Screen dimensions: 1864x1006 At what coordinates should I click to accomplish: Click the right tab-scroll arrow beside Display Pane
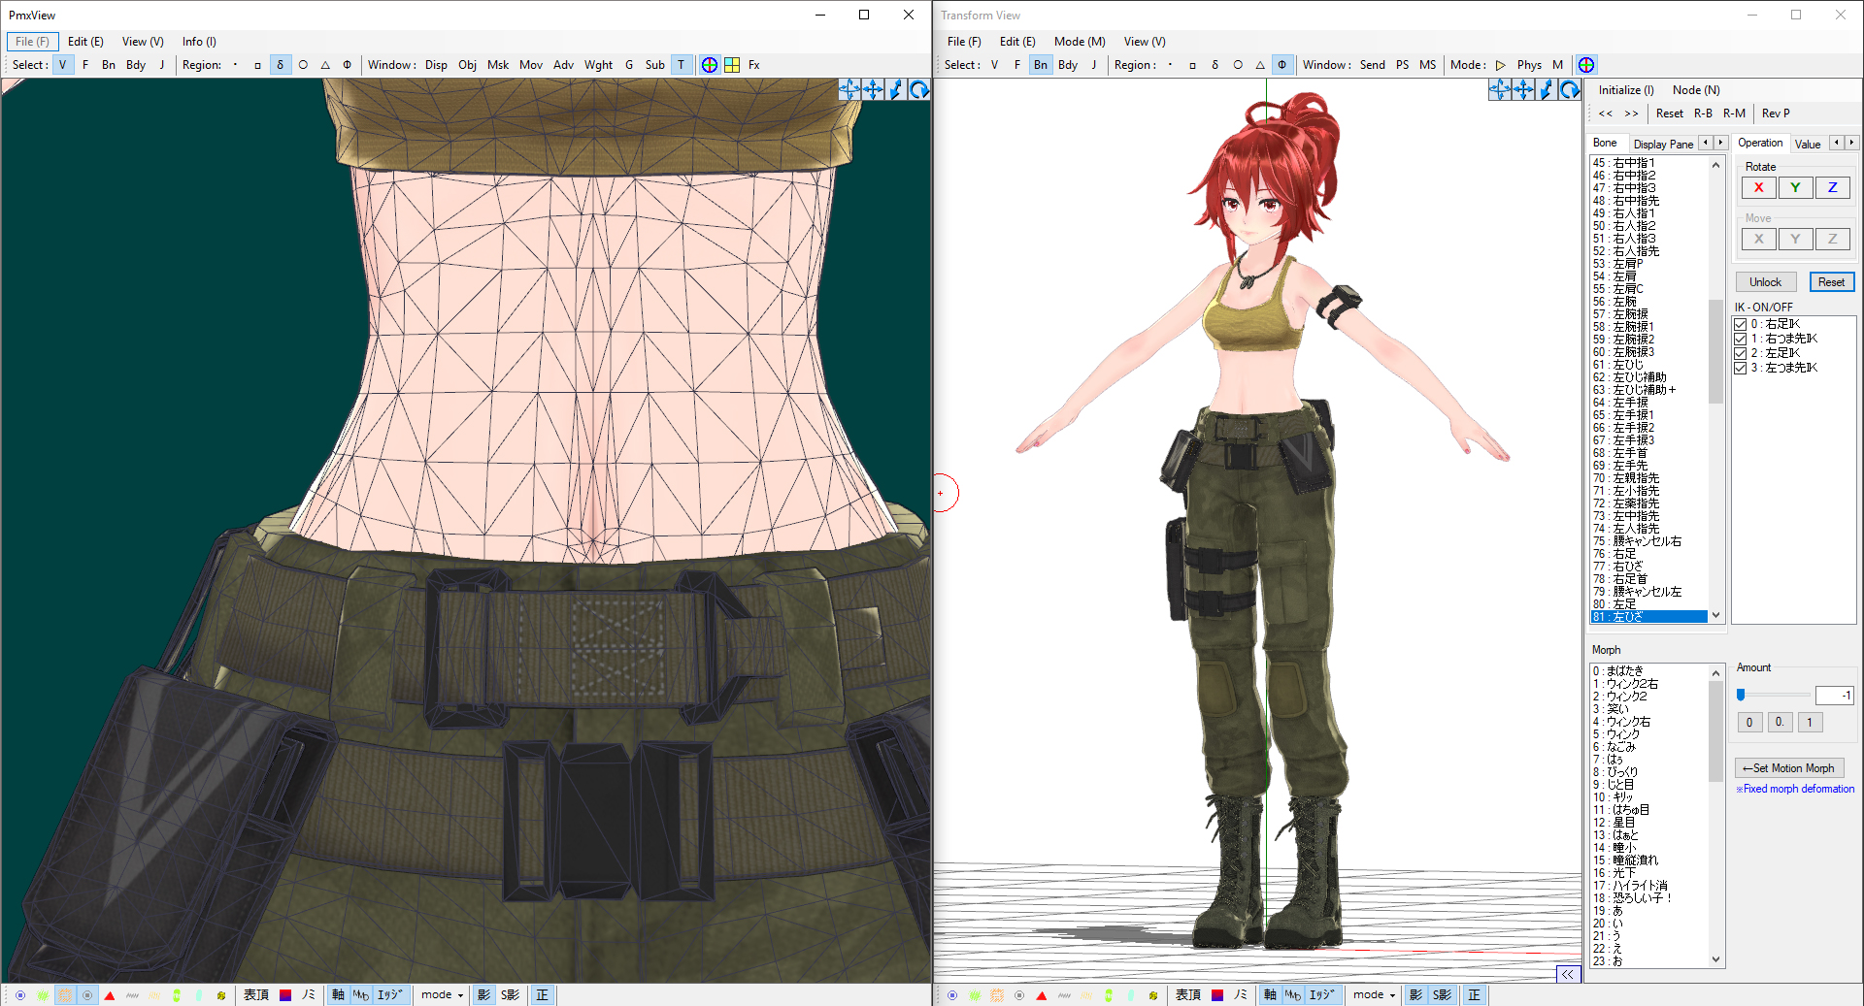(1720, 143)
